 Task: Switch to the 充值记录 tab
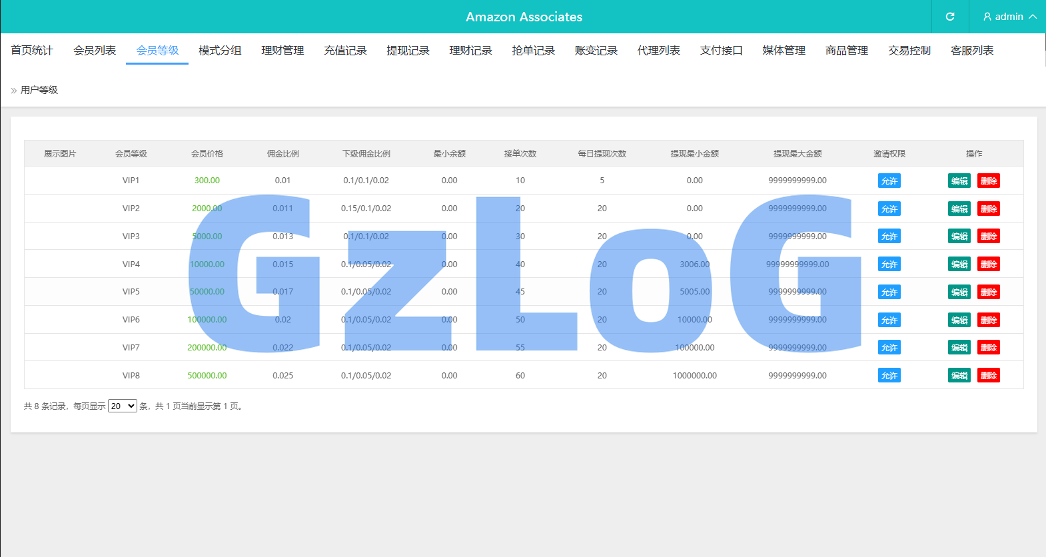(x=345, y=51)
